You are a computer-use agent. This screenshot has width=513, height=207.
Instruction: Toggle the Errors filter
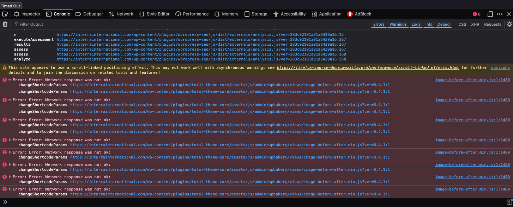(379, 24)
